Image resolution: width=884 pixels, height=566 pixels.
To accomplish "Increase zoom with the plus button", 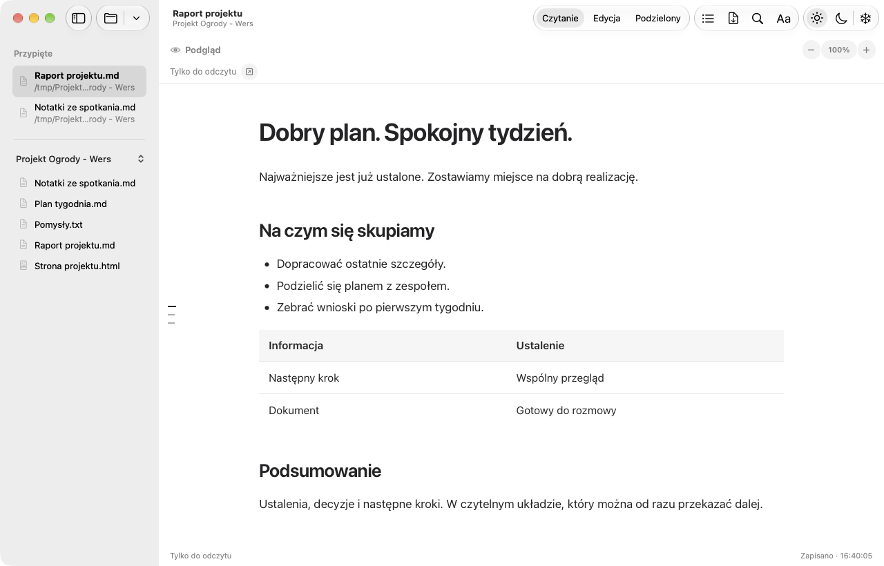I will [866, 50].
